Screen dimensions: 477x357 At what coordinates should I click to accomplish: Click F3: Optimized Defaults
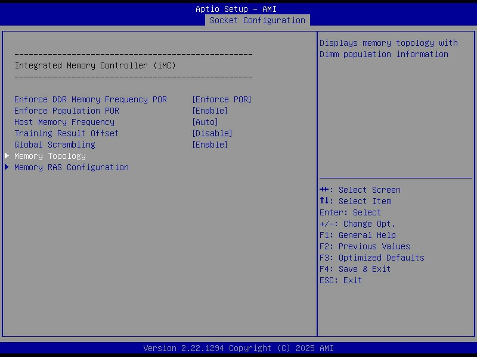pyautogui.click(x=371, y=258)
